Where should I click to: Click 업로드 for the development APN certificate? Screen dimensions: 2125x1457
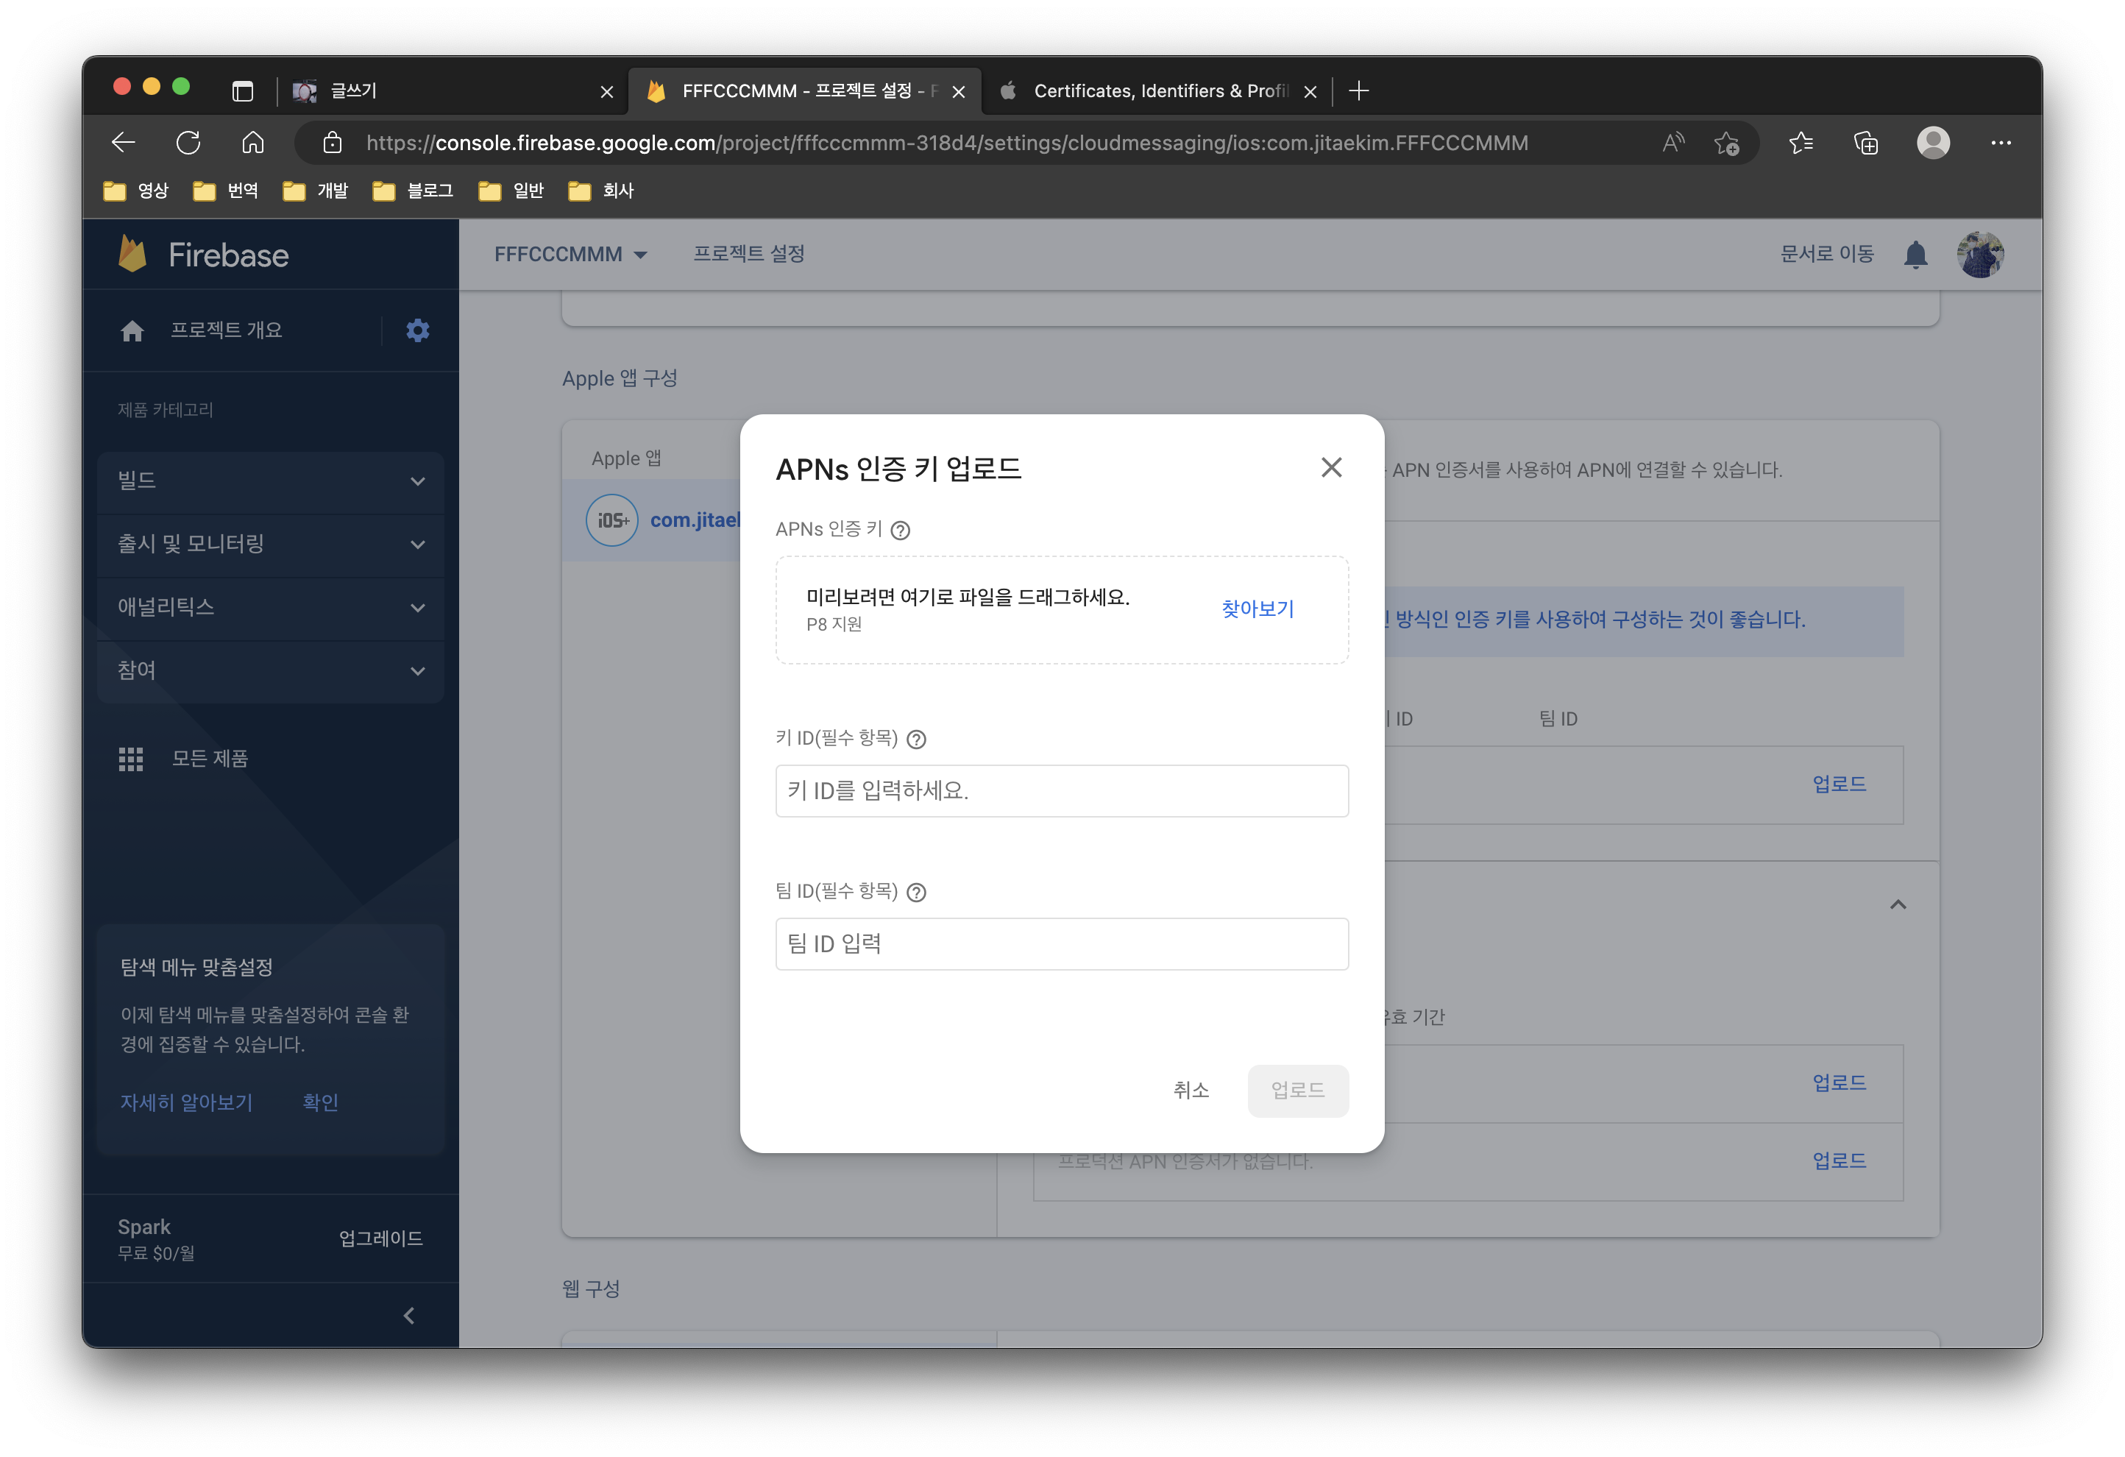(x=1839, y=1082)
